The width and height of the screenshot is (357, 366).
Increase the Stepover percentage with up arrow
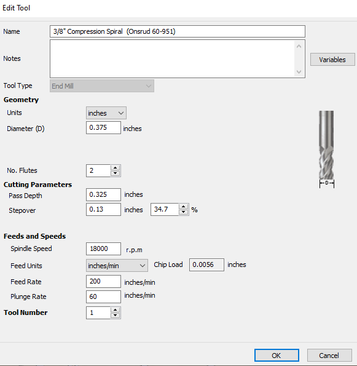coord(184,207)
